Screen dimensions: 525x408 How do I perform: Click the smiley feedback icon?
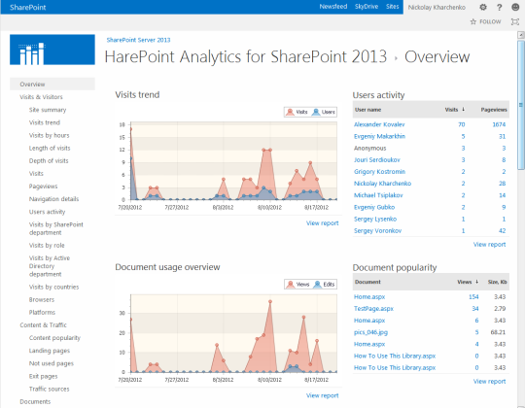coord(515,7)
